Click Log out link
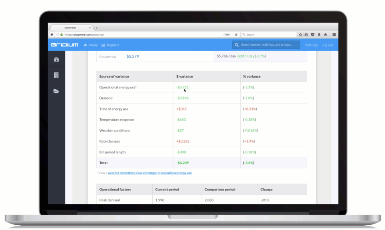 327,45
